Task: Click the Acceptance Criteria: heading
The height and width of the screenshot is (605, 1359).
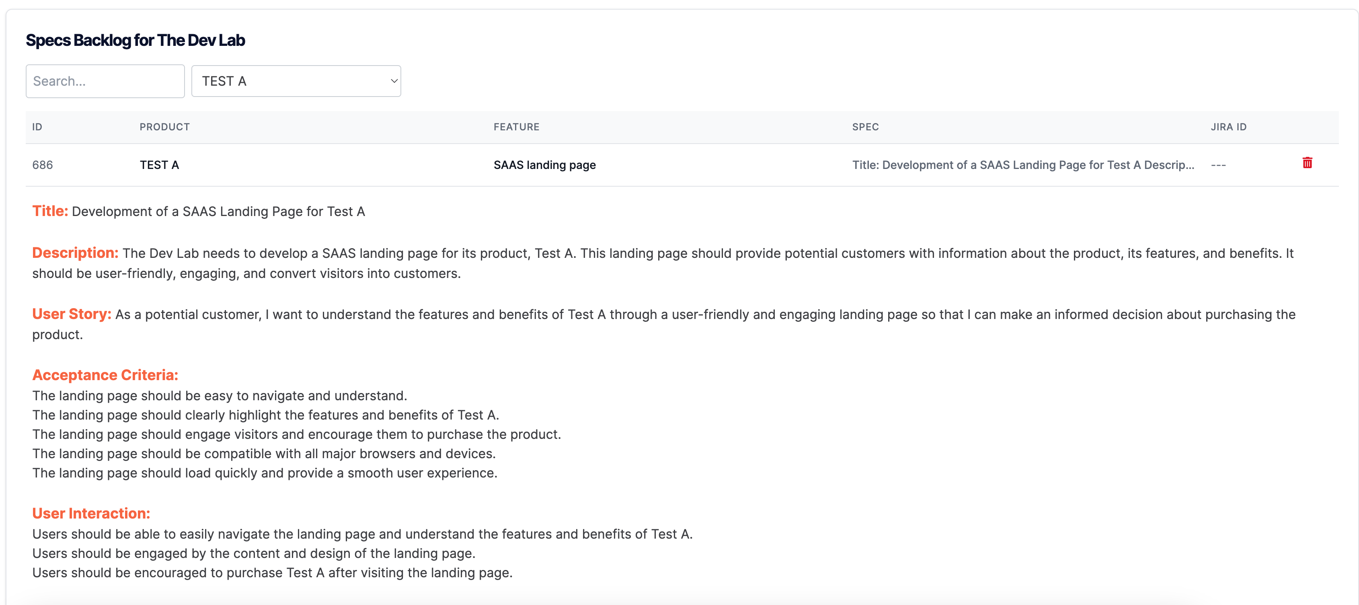Action: (x=105, y=375)
